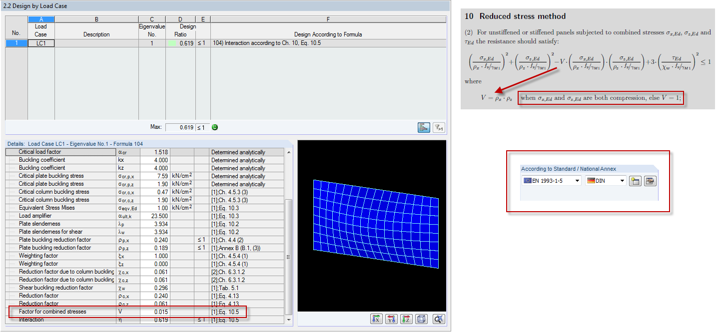Select the Weighting factor ξz row
Viewport: 724px width, 332px height.
[145, 264]
